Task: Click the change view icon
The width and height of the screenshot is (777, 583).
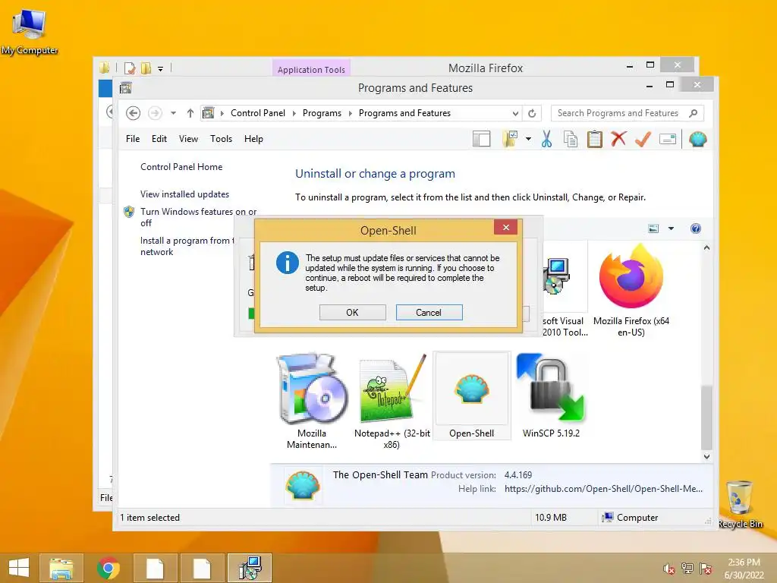Action: pyautogui.click(x=653, y=228)
